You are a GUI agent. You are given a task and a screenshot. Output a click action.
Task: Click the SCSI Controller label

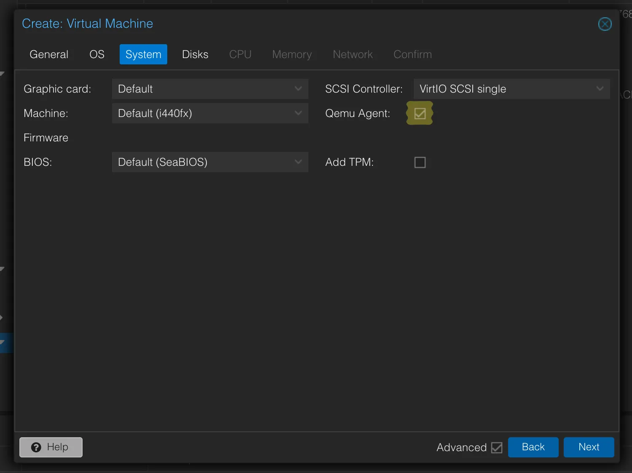[x=364, y=89]
